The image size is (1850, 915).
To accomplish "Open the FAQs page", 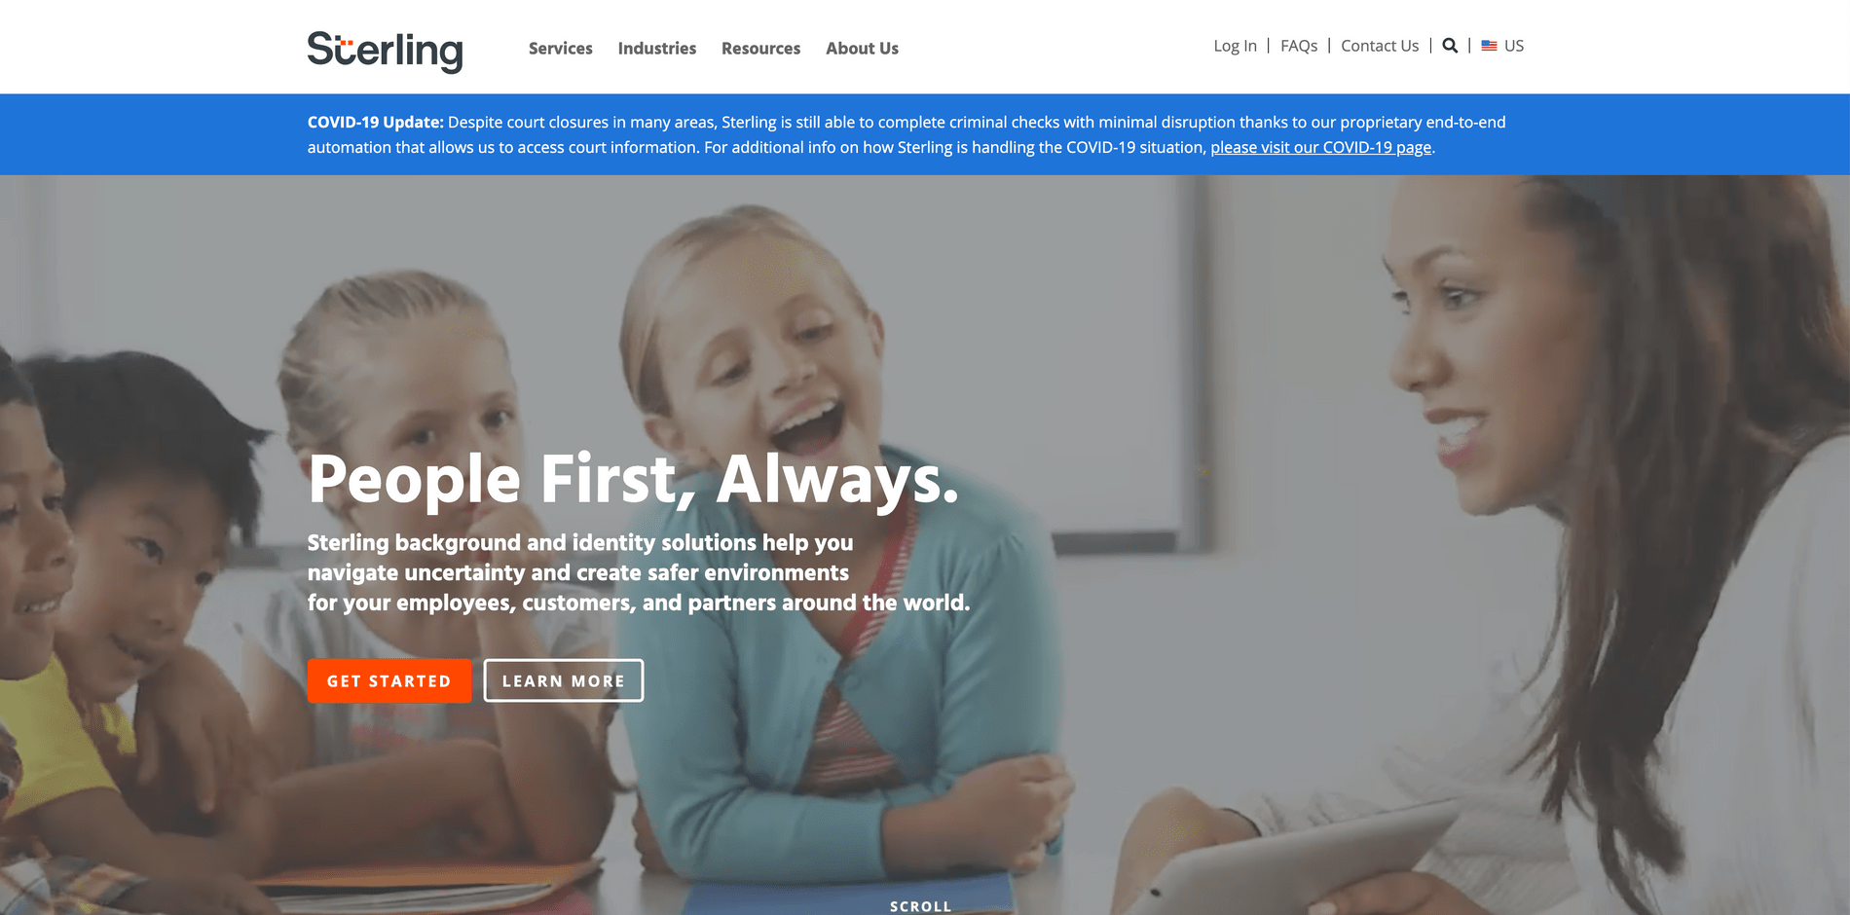I will click(1299, 46).
